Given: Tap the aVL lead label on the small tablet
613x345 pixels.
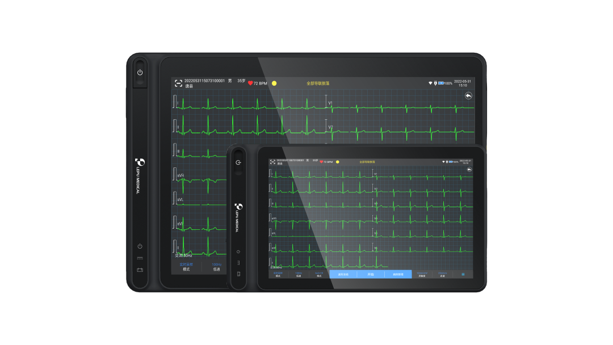Looking at the screenshot, I should pos(274,233).
